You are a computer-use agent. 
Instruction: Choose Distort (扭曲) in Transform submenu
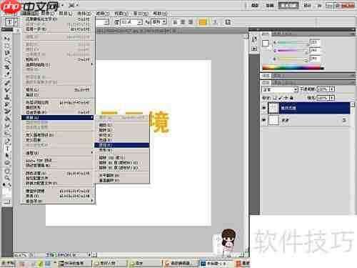(122, 140)
